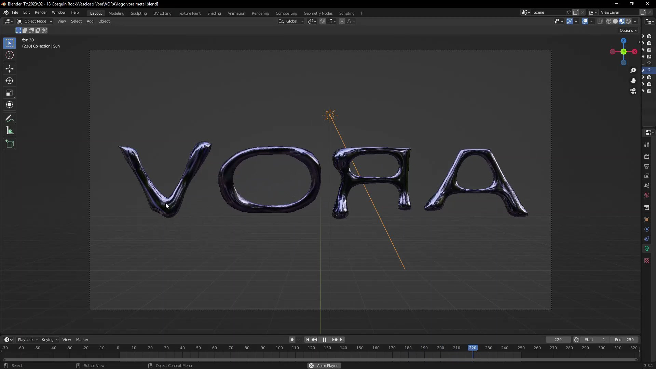Toggle proportional editing in header
The width and height of the screenshot is (656, 369).
[x=342, y=21]
